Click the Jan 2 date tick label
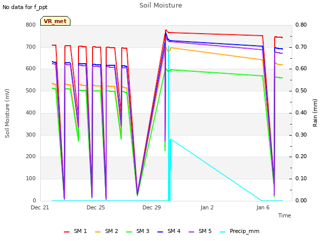This screenshot has width=322, height=241. point(207,207)
